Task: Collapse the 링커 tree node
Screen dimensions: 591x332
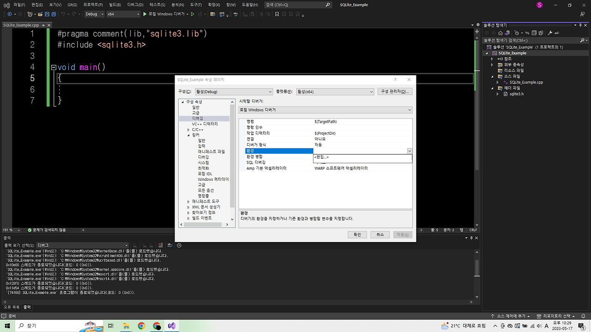Action: coord(188,135)
